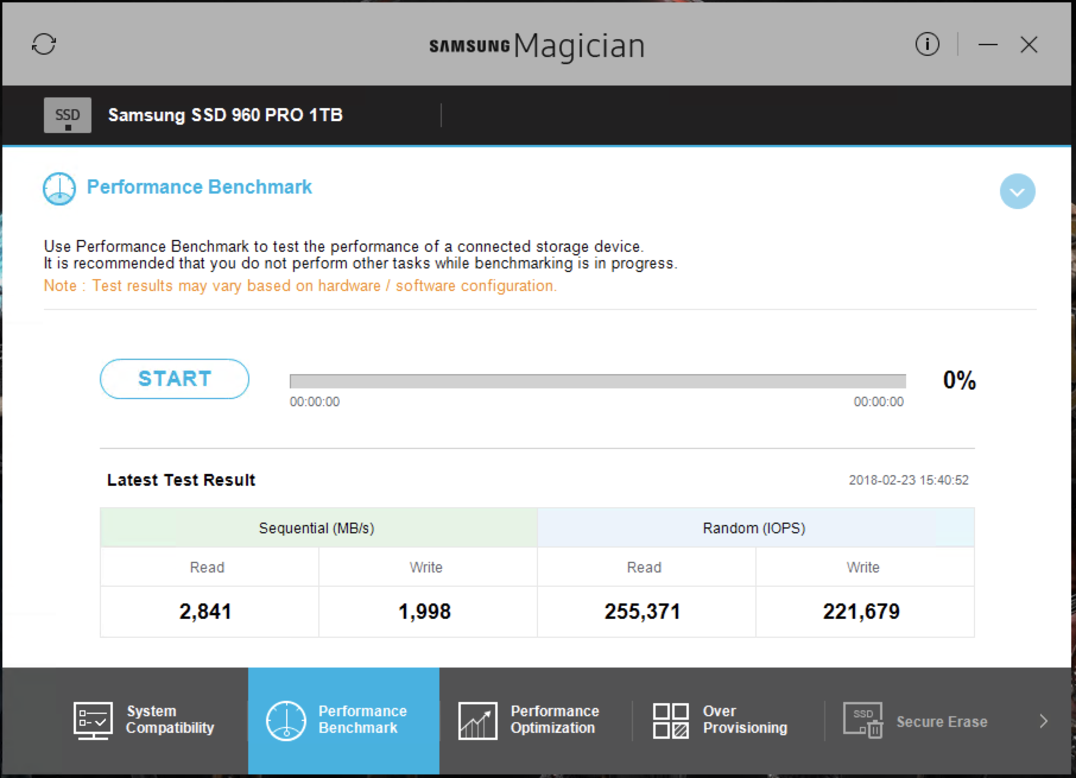This screenshot has width=1076, height=778.
Task: Click the benchmark progress bar
Action: (x=597, y=381)
